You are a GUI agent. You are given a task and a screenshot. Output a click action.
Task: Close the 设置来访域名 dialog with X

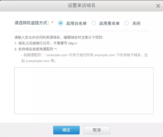[x=158, y=6]
